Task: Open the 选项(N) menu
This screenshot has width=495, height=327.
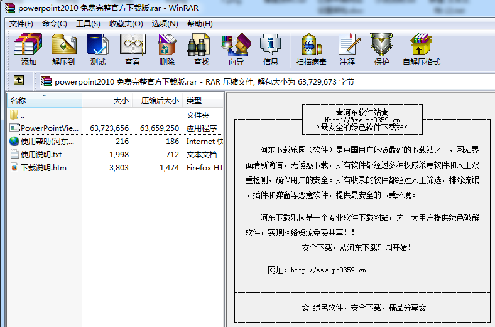Action: tap(165, 24)
